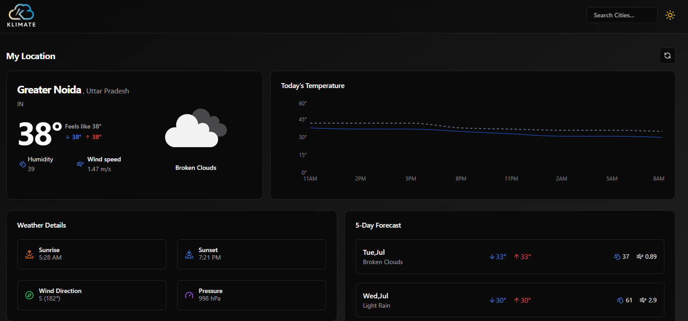
Task: Click the Tue,Jul wind value 0.89
Action: 651,257
